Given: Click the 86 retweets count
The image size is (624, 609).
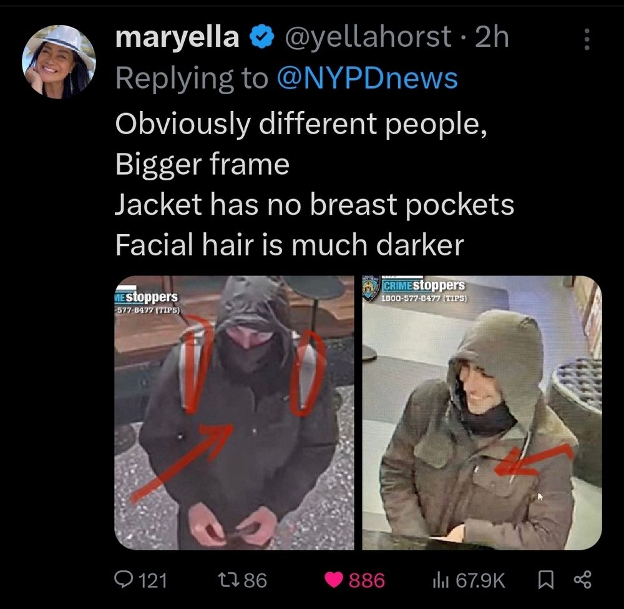Looking at the screenshot, I should [255, 580].
